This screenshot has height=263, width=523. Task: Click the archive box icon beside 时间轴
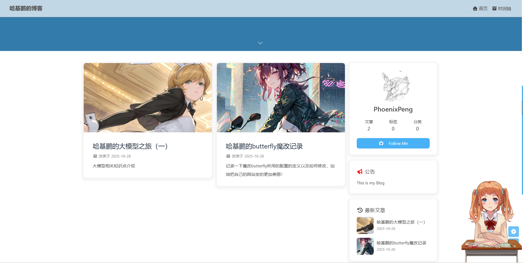click(494, 8)
